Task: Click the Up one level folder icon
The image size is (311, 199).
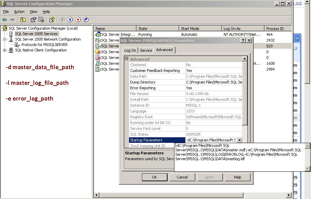Action: 23,20
